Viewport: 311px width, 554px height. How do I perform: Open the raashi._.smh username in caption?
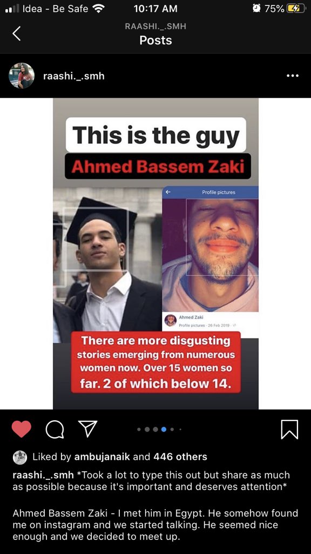[43, 475]
